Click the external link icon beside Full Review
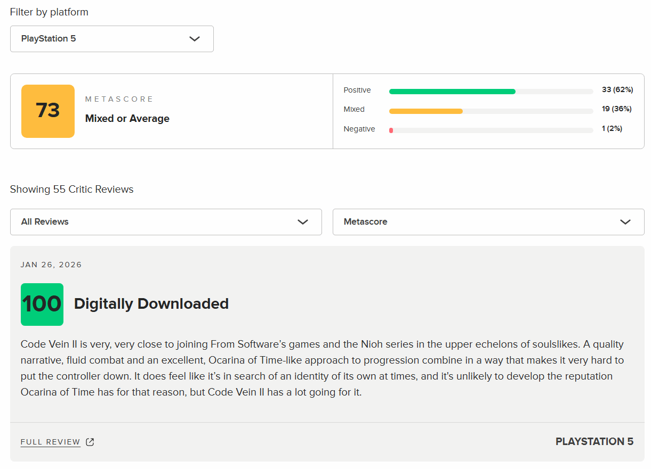 90,442
